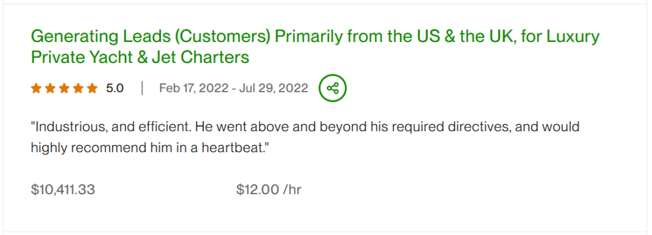This screenshot has width=652, height=235.
Task: Click the Private Yacht & Jet Charters title line
Action: tap(140, 57)
